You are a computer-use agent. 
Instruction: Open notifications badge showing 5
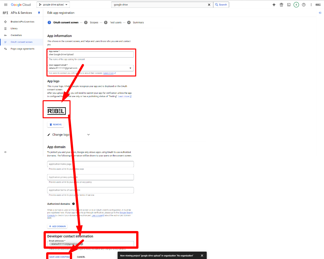tap(296, 4)
